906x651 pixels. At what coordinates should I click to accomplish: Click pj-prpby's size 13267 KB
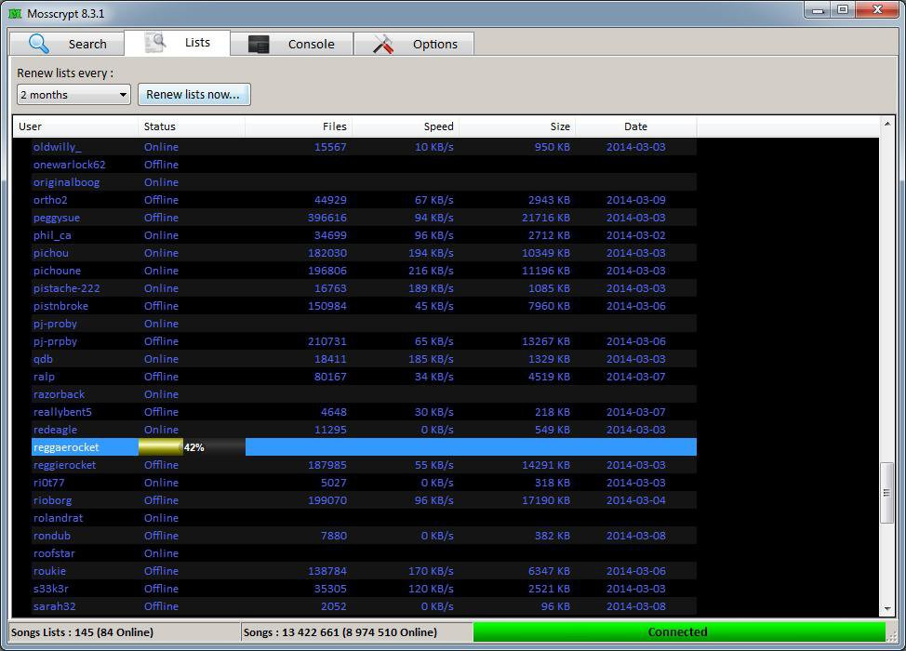tap(546, 341)
